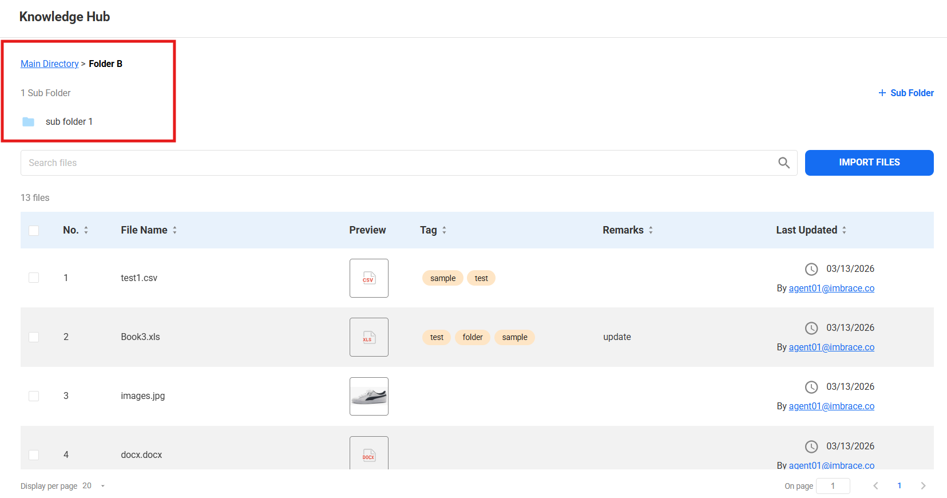947x498 pixels.
Task: Click the Search files input field
Action: 395,163
